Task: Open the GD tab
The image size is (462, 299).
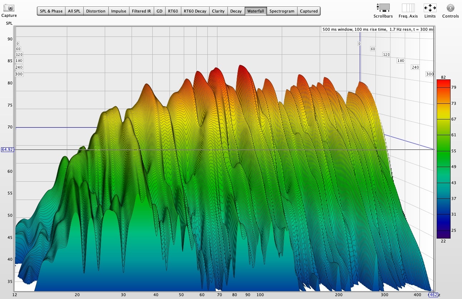Action: click(x=159, y=11)
